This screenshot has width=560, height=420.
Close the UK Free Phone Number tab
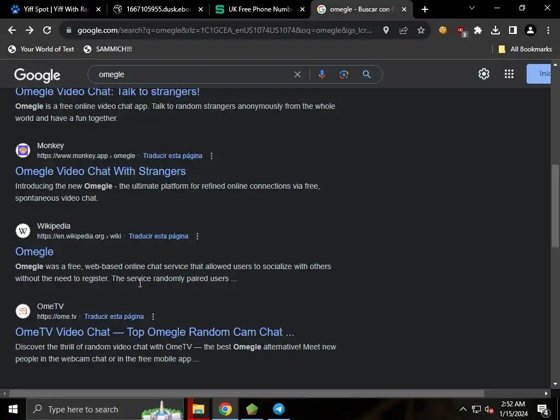pos(302,9)
